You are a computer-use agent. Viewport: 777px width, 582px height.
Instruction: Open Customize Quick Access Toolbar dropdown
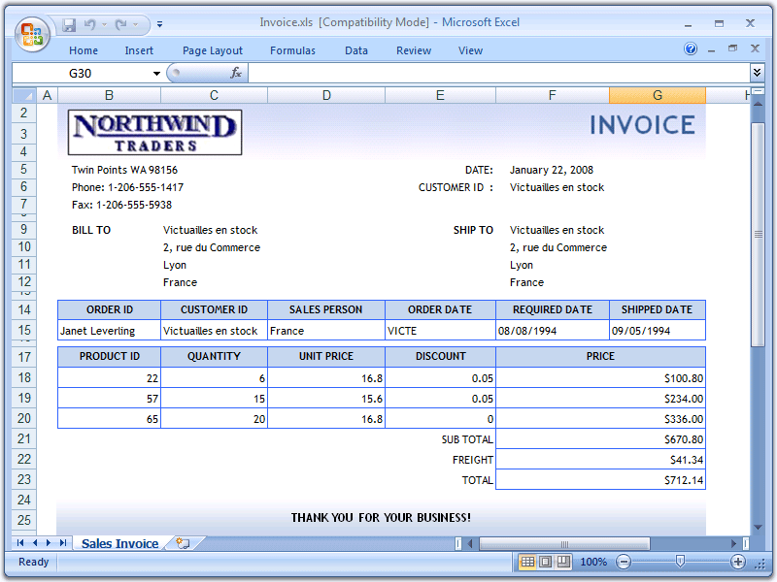159,23
